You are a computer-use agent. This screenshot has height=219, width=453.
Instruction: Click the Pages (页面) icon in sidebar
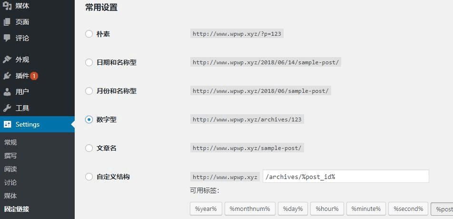pyautogui.click(x=7, y=22)
